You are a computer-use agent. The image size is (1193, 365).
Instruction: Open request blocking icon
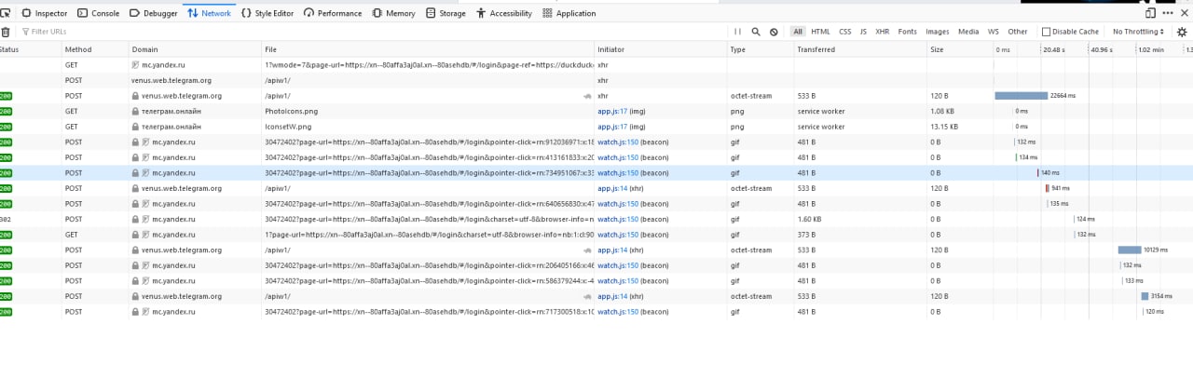coord(774,32)
